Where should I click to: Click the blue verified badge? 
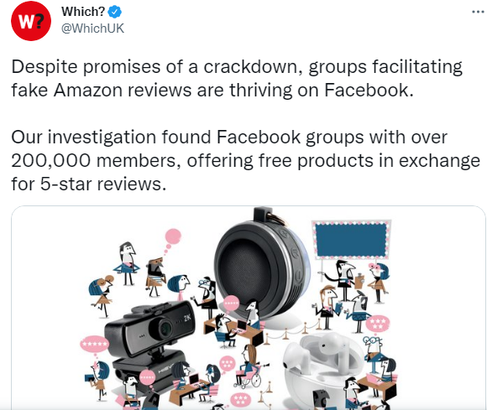point(114,12)
